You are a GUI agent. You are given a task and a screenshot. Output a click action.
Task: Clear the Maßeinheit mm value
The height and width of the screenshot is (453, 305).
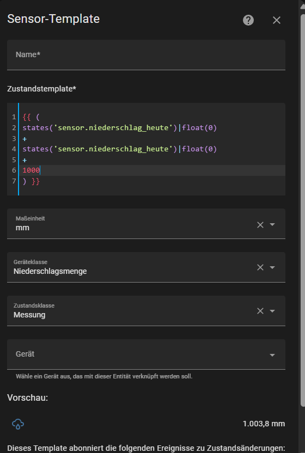(260, 225)
